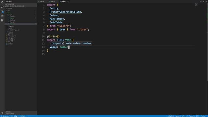208x117 pixels.
Task: Click the line and column indicator
Action: click(x=171, y=116)
